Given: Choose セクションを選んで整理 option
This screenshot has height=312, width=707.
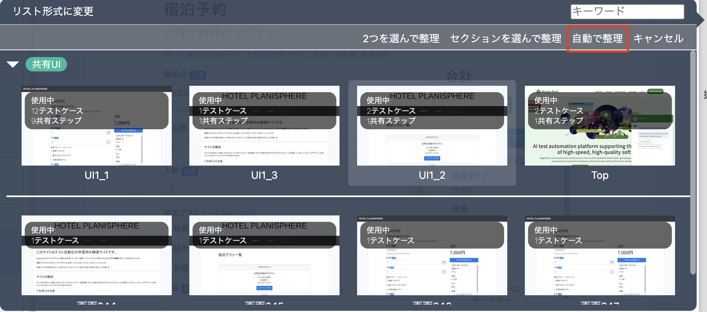Looking at the screenshot, I should [x=506, y=38].
